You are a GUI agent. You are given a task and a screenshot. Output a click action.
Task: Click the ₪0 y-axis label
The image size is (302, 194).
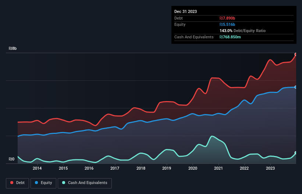pyautogui.click(x=12, y=159)
